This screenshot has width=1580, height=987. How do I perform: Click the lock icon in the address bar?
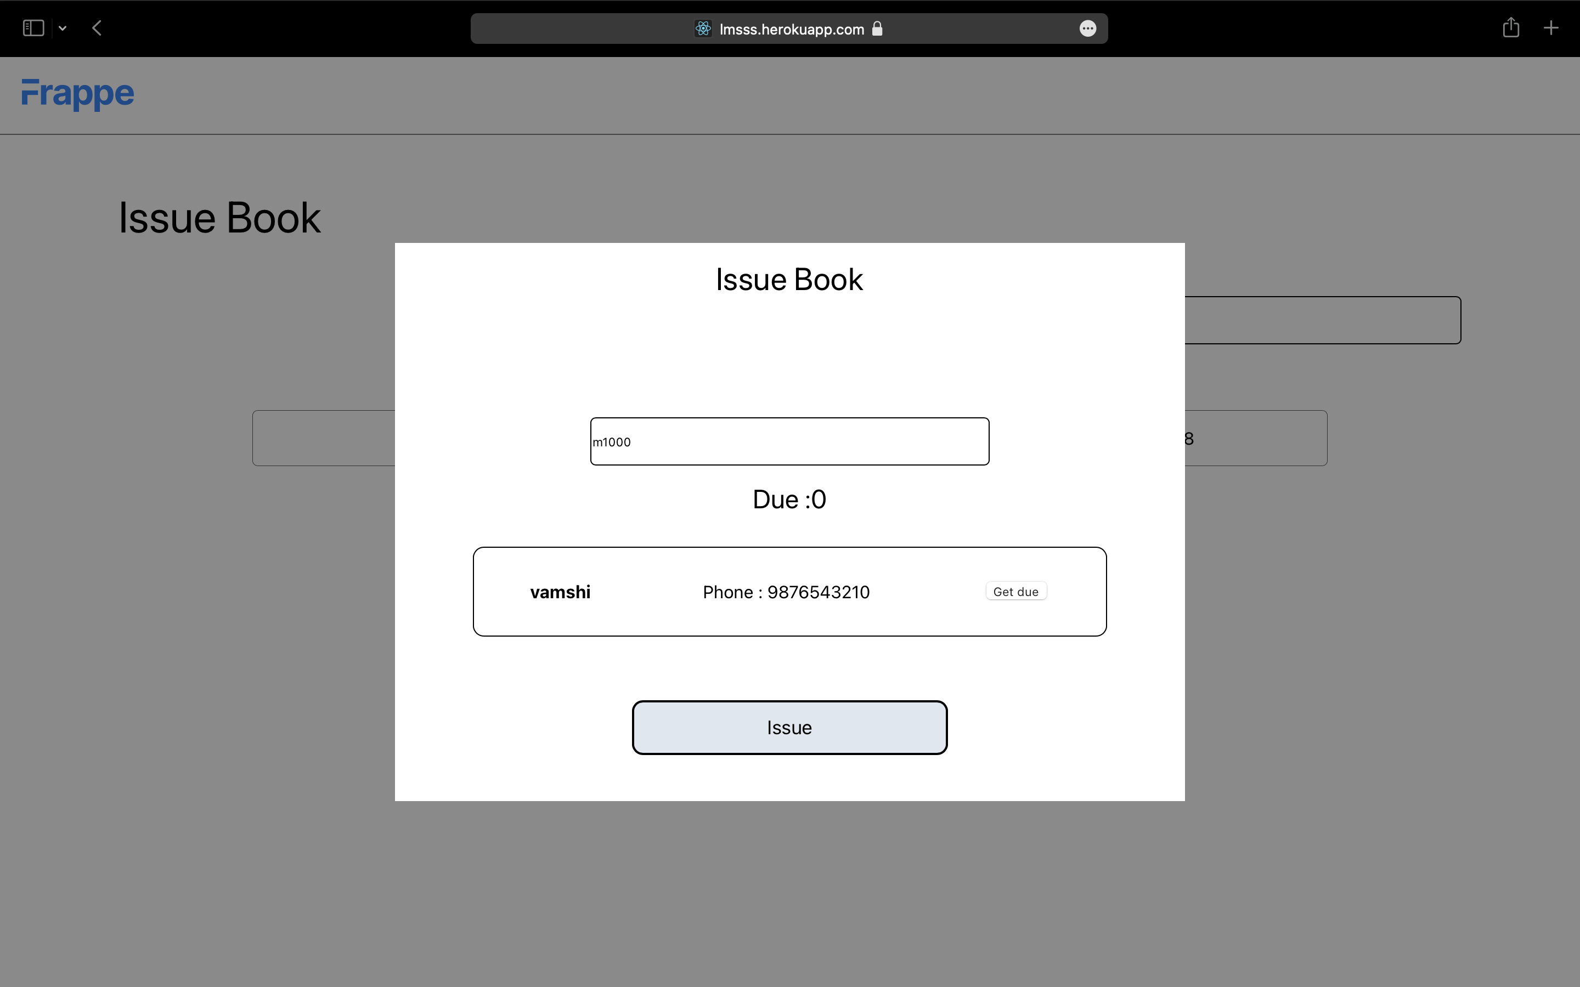(877, 29)
